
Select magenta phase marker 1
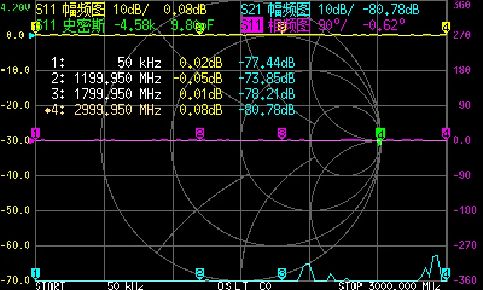[36, 134]
